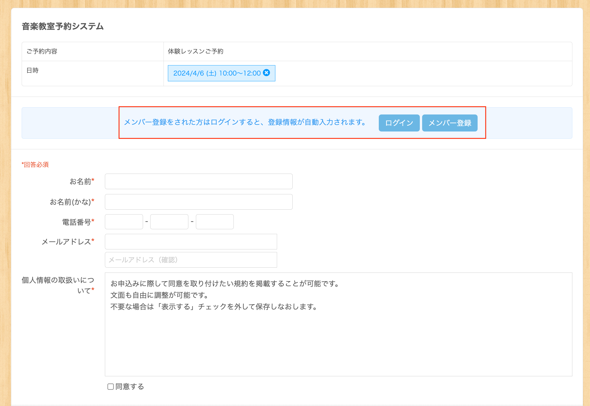Click the member login notice text
590x406 pixels.
tap(245, 122)
